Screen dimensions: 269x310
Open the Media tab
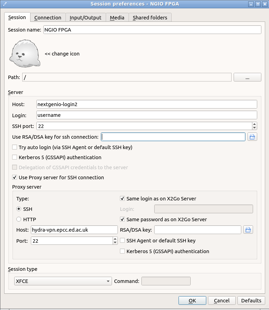(x=117, y=18)
